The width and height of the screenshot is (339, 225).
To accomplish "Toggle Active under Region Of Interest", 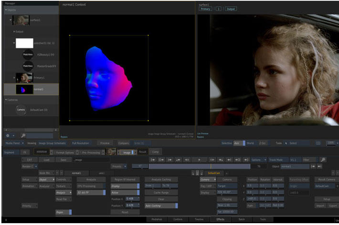I will (125, 193).
